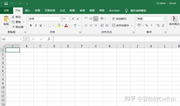
Task: Open the Quick Access Toolbar customize arrow
Action: coord(27,4)
